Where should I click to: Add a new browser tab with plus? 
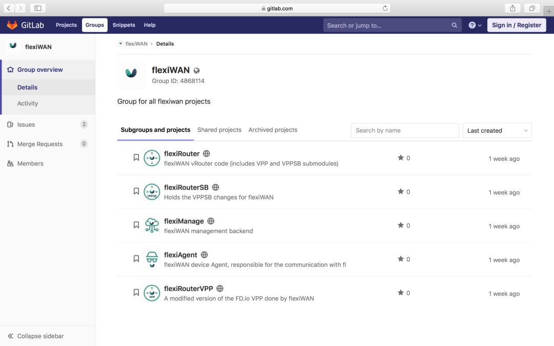[549, 11]
